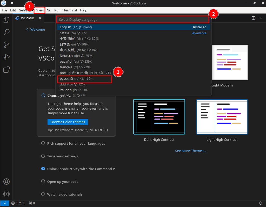The width and height of the screenshot is (266, 207).
Task: Open the Extensions view
Action: [6, 70]
